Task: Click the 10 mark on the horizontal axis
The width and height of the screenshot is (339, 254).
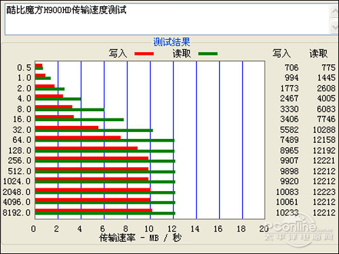Action: (x=148, y=229)
